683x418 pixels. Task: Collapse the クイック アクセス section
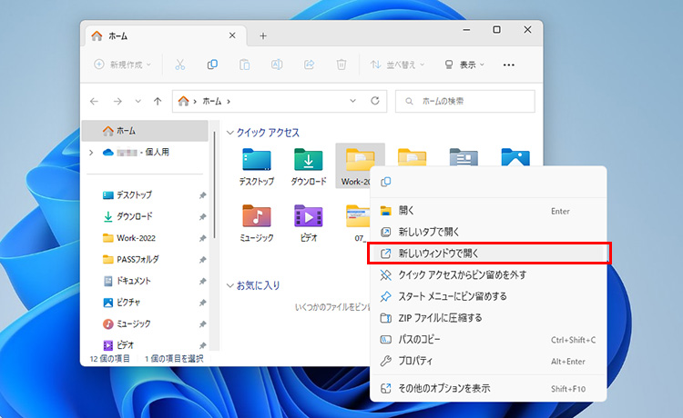coord(230,133)
